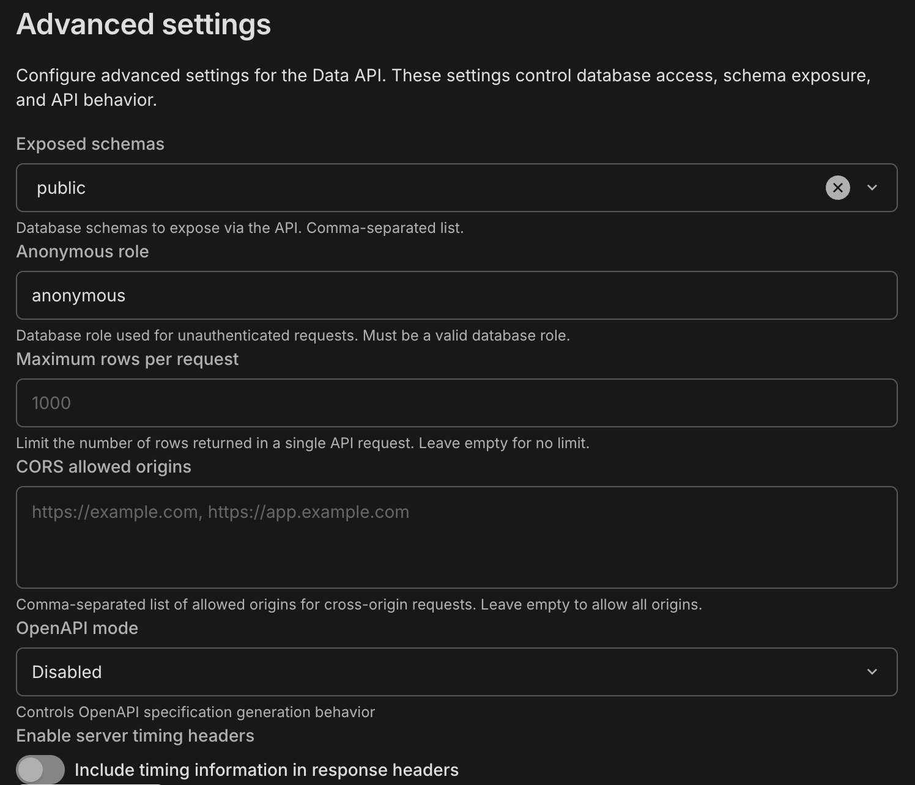Click the Disabled value in OpenAPI mode
The image size is (915, 785).
point(66,672)
